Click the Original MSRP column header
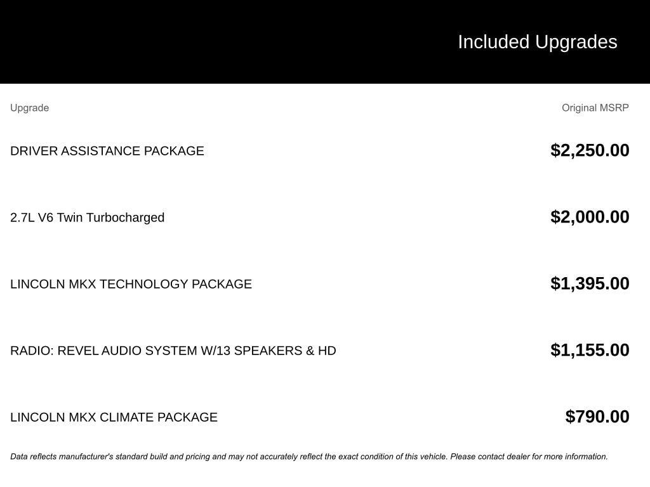This screenshot has width=650, height=487. click(595, 108)
